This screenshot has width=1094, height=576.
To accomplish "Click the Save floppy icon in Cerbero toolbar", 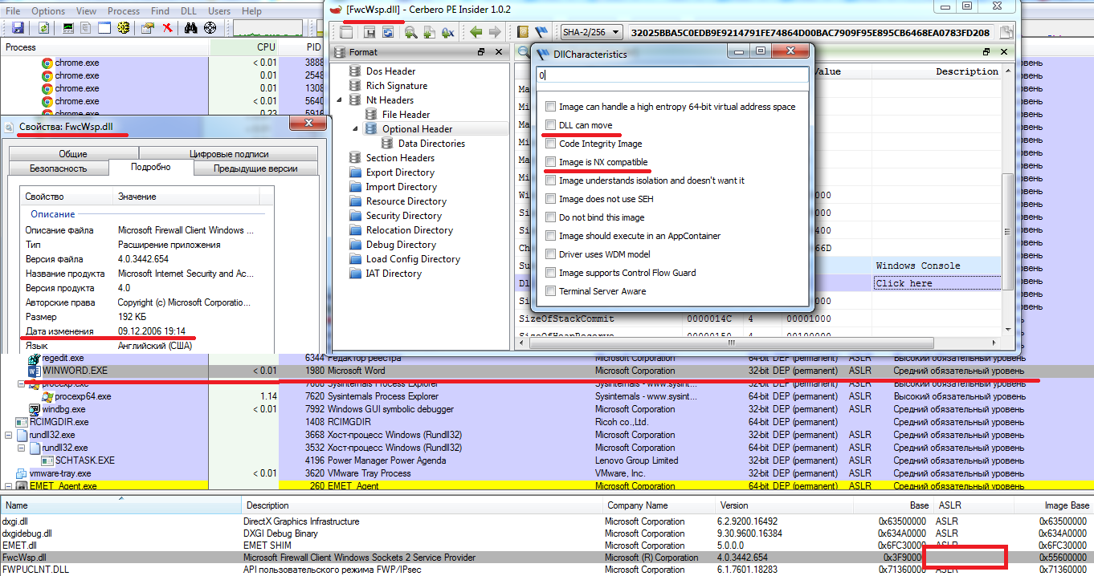I will (370, 32).
